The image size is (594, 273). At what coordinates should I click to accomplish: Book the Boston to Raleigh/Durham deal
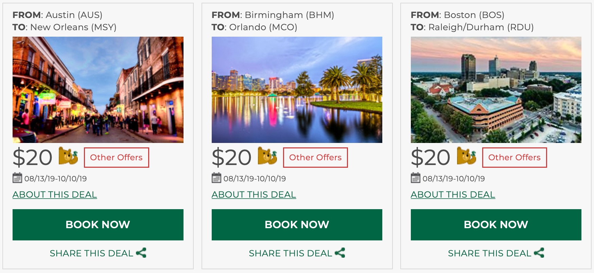click(496, 225)
